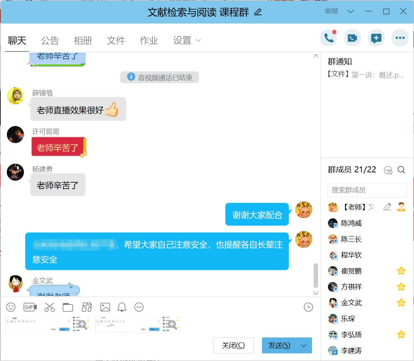Open the emoji picker
The height and width of the screenshot is (361, 414).
tap(11, 307)
